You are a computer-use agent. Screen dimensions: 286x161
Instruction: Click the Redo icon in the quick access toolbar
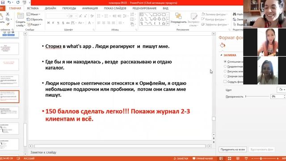click(18, 3)
